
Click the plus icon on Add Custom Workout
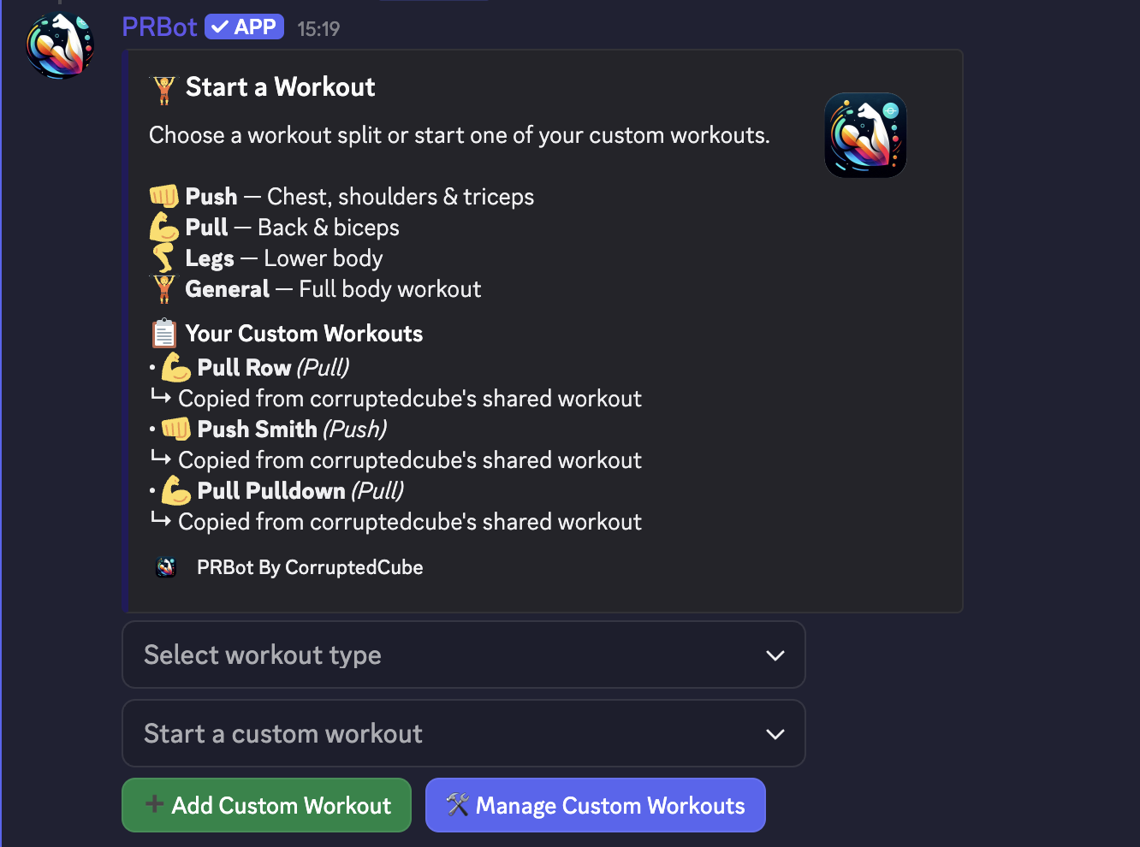tap(154, 804)
